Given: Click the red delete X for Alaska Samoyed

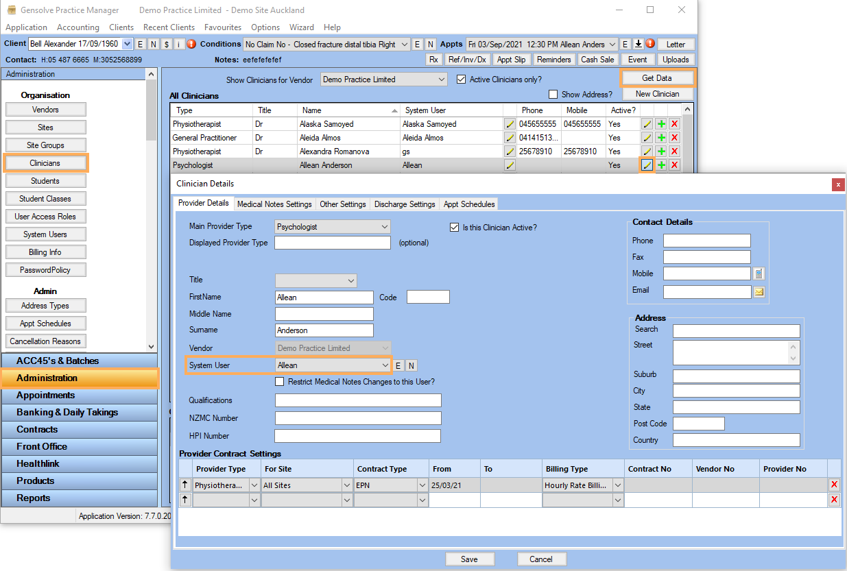Looking at the screenshot, I should coord(674,124).
